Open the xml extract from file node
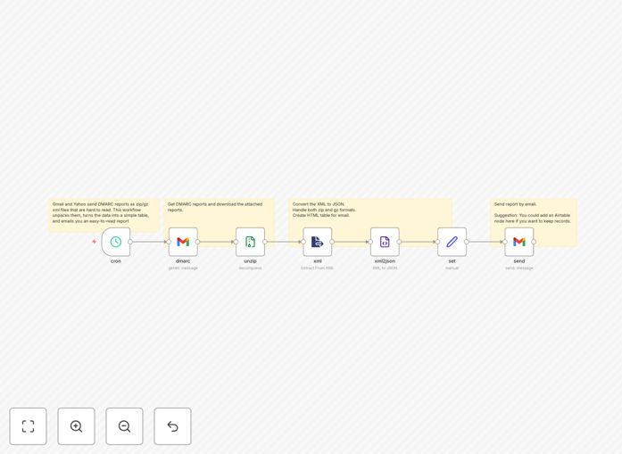Viewport: 622px width, 454px height. (x=318, y=242)
